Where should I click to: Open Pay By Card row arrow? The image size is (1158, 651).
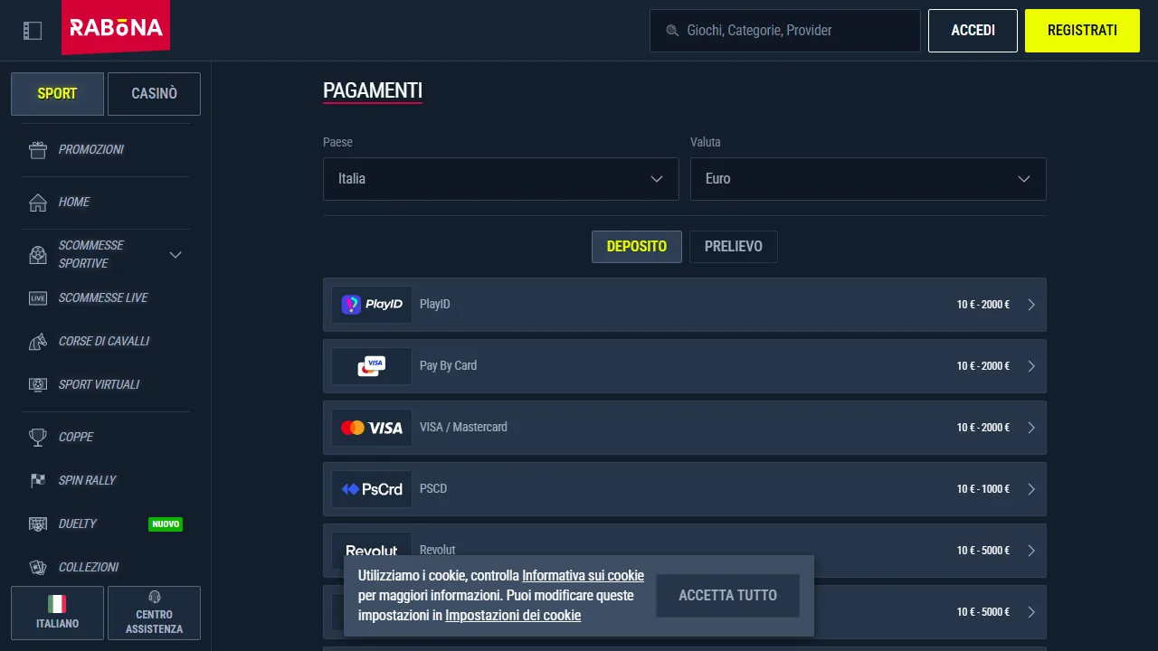pos(1031,366)
